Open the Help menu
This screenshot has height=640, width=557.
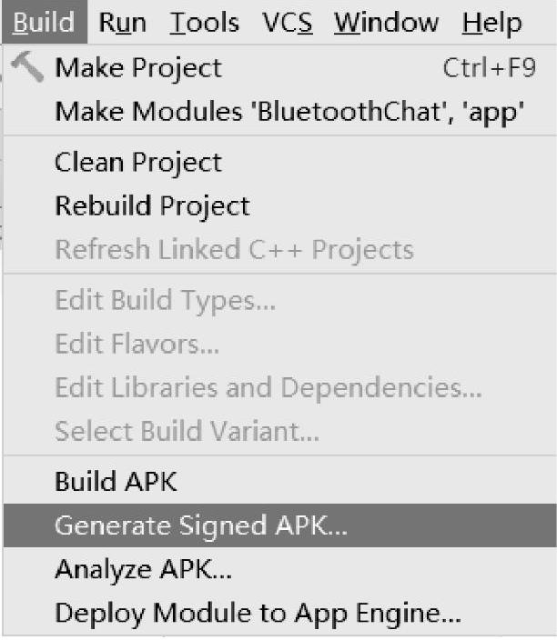(491, 22)
